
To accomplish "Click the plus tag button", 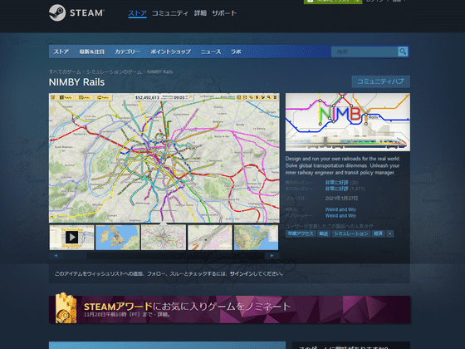I will point(390,233).
